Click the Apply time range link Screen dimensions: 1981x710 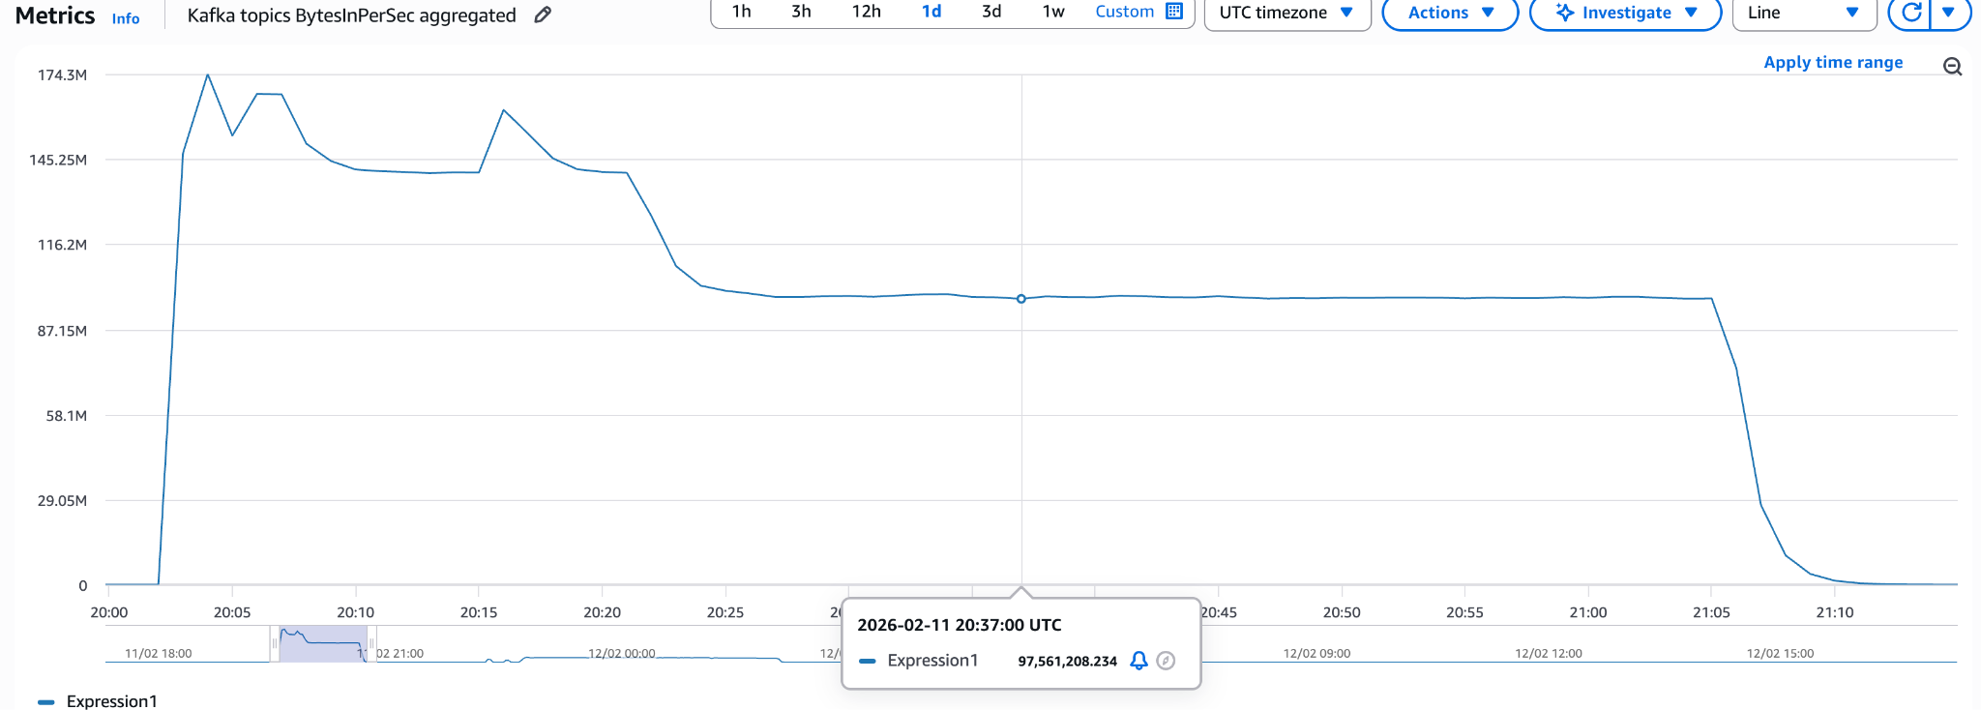point(1832,62)
